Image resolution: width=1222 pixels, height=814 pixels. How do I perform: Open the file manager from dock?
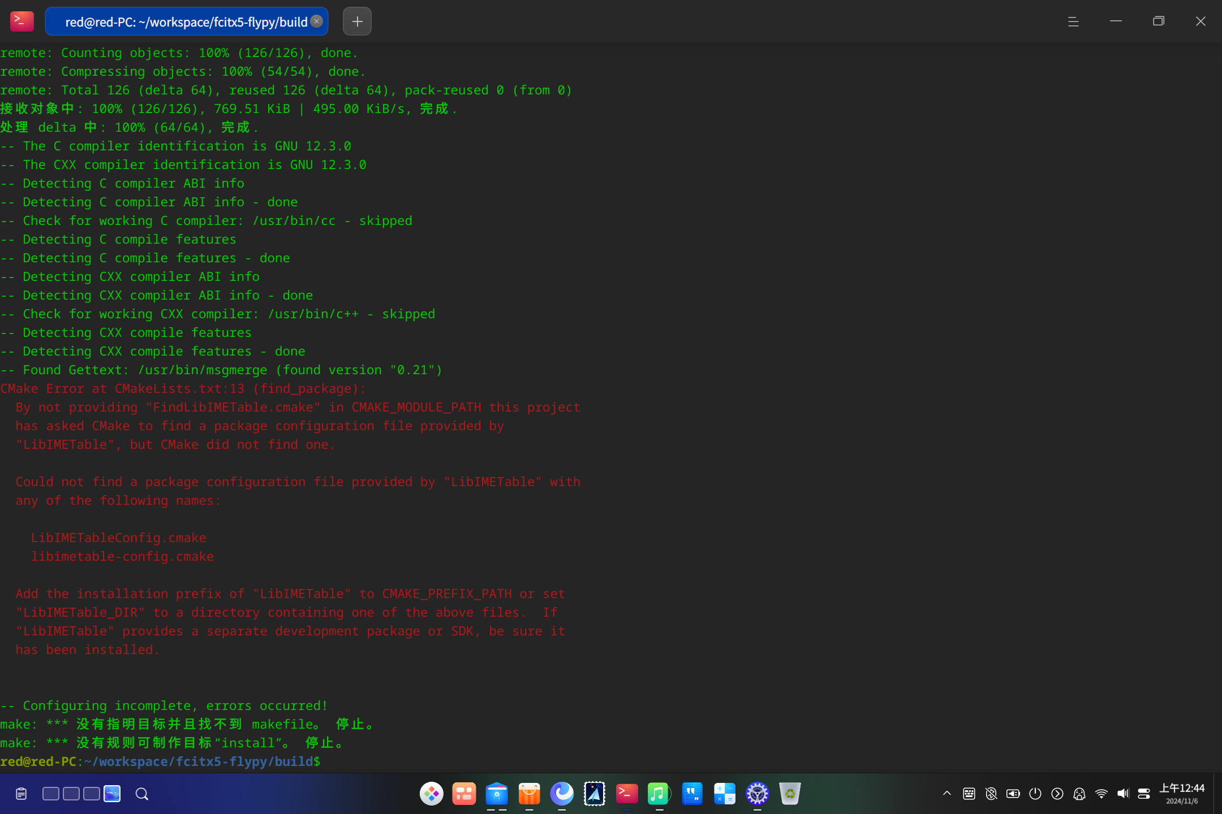tap(497, 794)
